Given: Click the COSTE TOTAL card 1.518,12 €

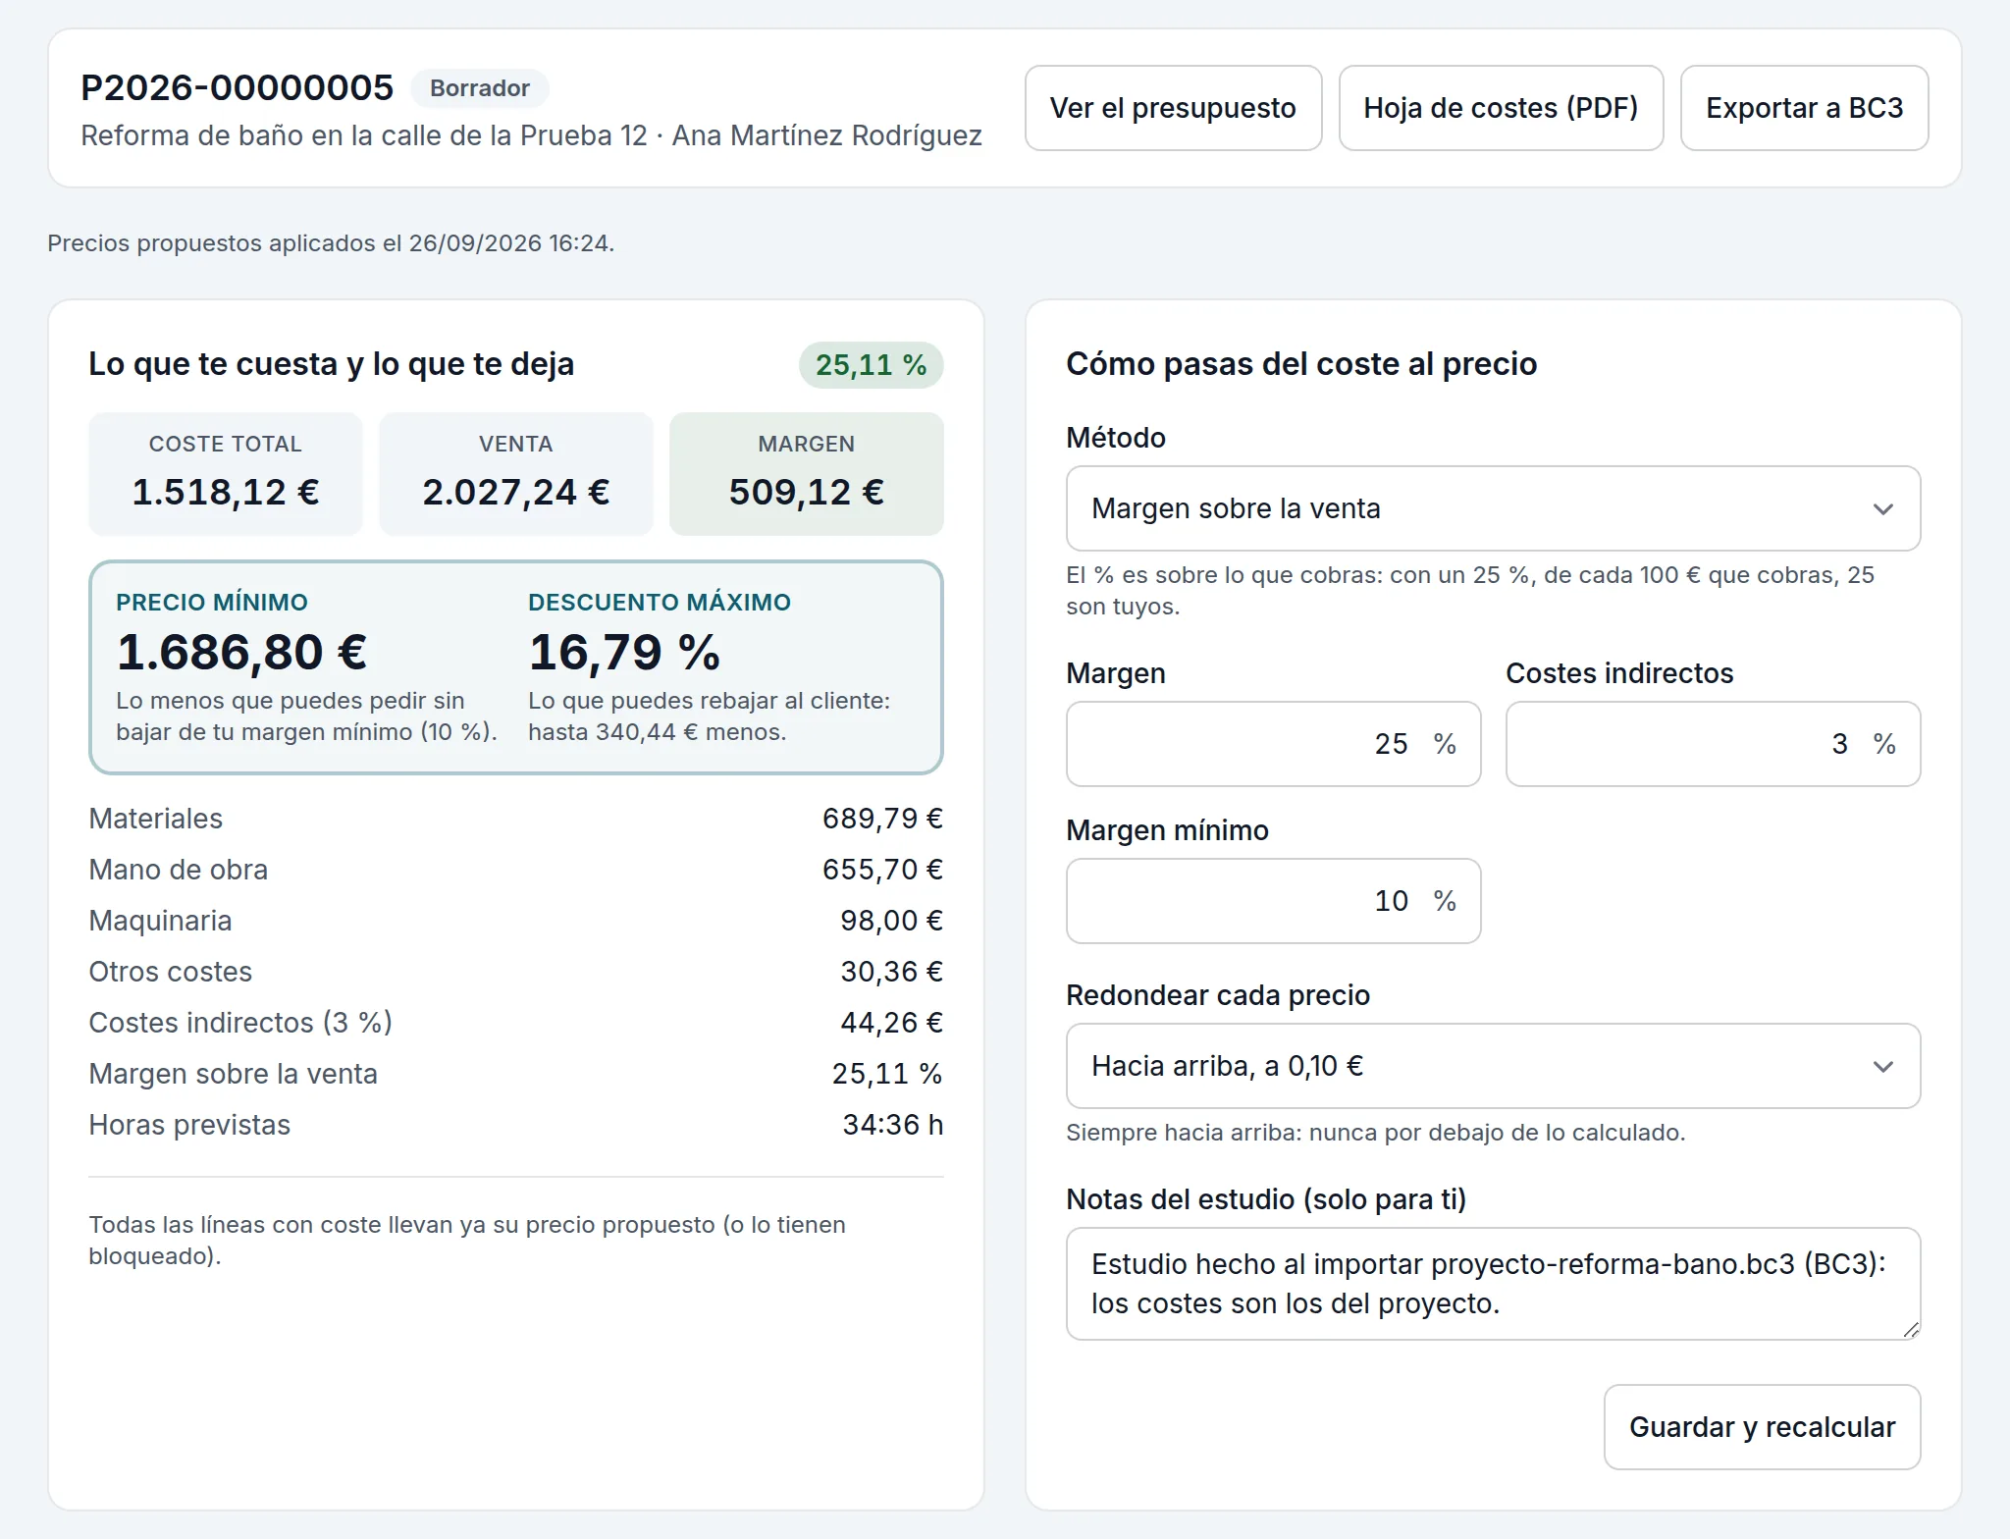Looking at the screenshot, I should (226, 474).
